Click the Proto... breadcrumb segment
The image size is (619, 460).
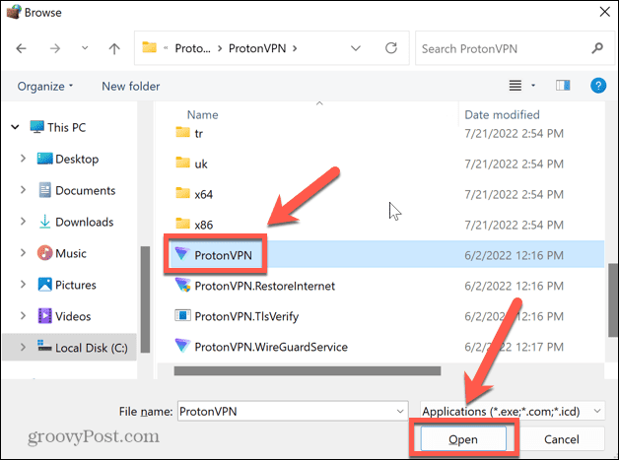click(x=192, y=48)
